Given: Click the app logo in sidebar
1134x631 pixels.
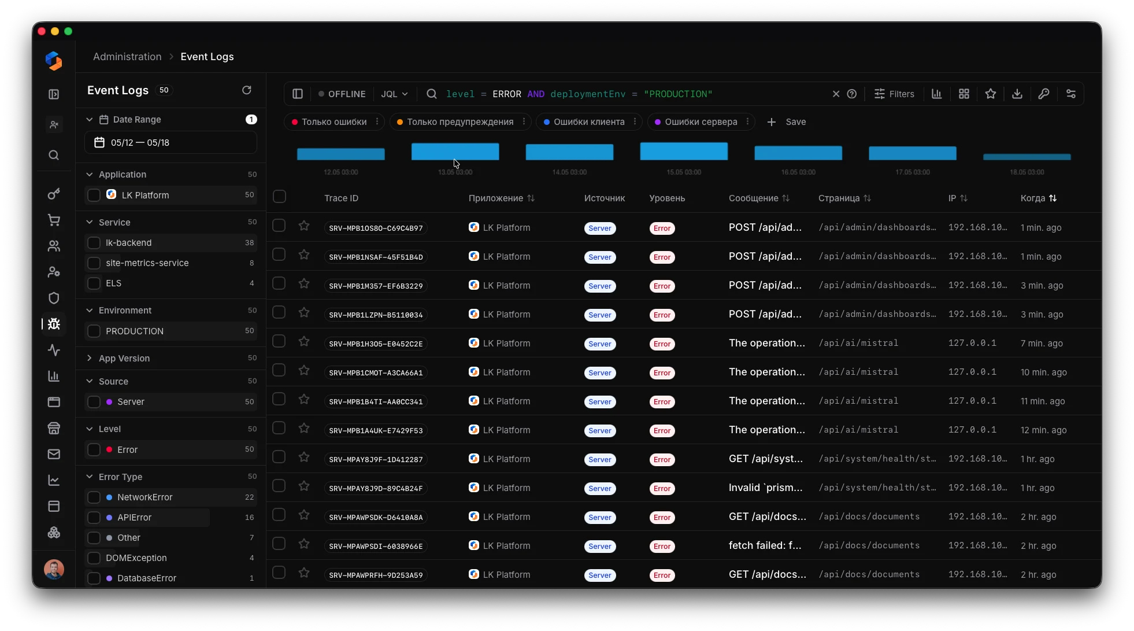Looking at the screenshot, I should [x=54, y=61].
